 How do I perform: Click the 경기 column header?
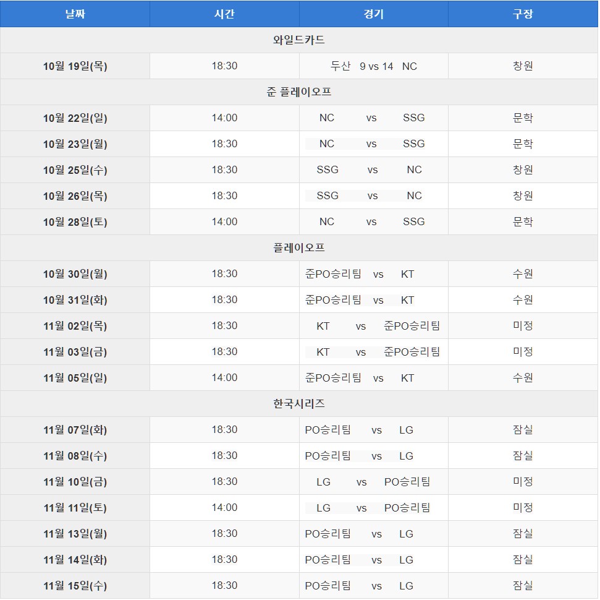(373, 14)
